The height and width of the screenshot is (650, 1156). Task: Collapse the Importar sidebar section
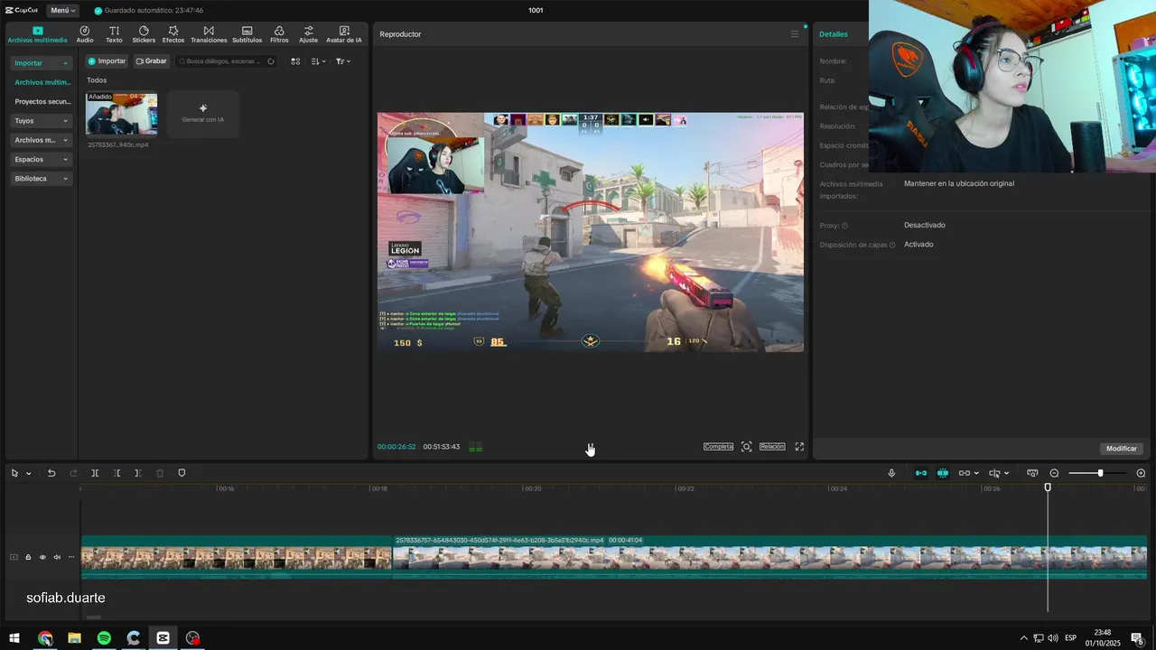click(x=42, y=63)
